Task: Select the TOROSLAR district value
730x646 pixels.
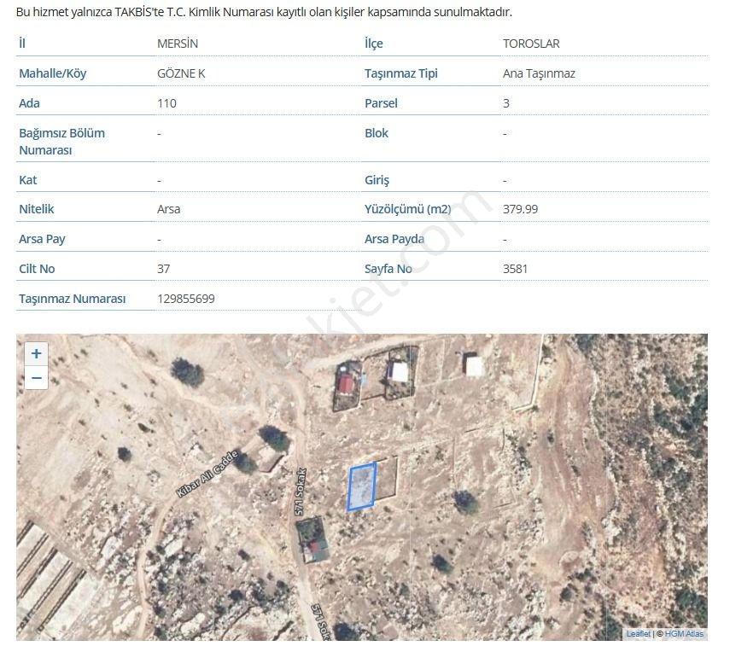Action: click(531, 44)
